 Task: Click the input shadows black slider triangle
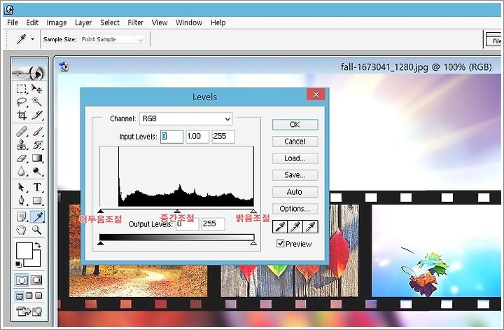(x=100, y=211)
